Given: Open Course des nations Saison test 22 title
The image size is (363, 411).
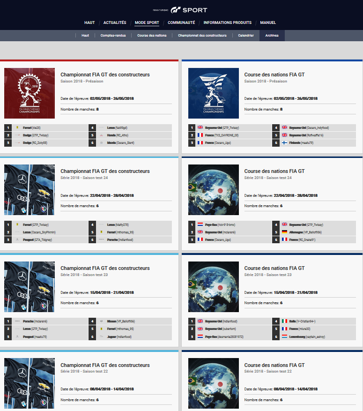Looking at the screenshot, I should pos(274,365).
